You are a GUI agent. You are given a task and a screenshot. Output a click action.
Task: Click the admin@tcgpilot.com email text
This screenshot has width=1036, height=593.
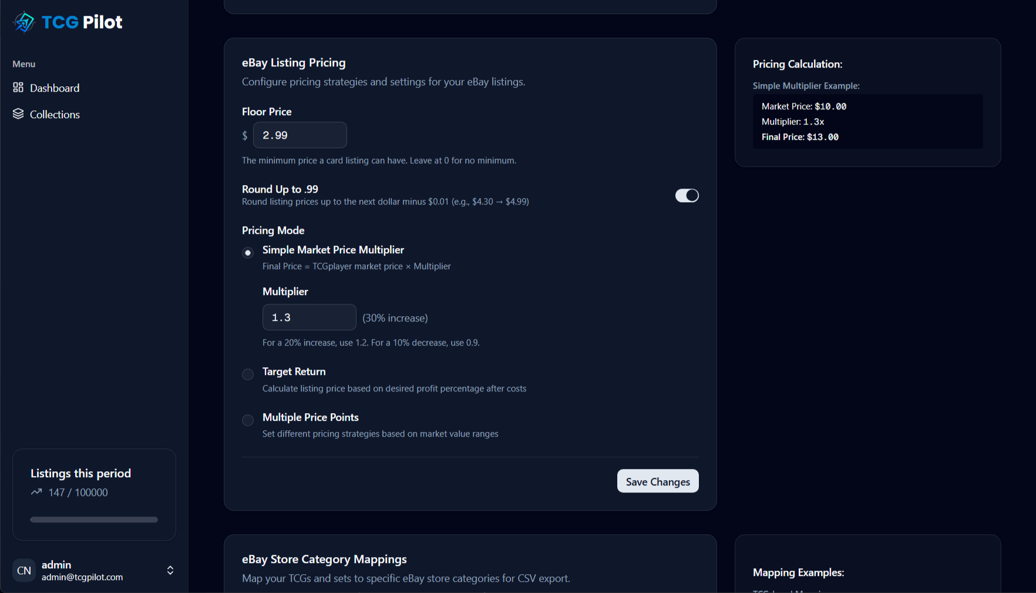(x=82, y=577)
